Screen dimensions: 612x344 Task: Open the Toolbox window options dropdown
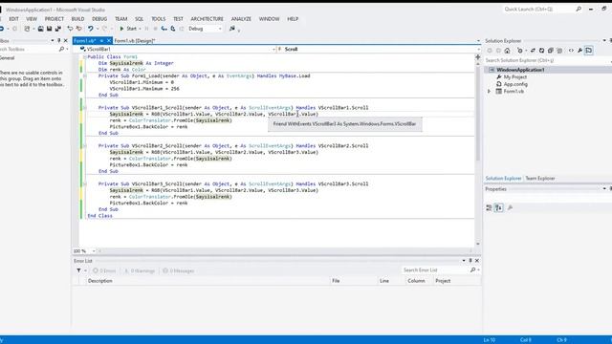tap(53, 40)
